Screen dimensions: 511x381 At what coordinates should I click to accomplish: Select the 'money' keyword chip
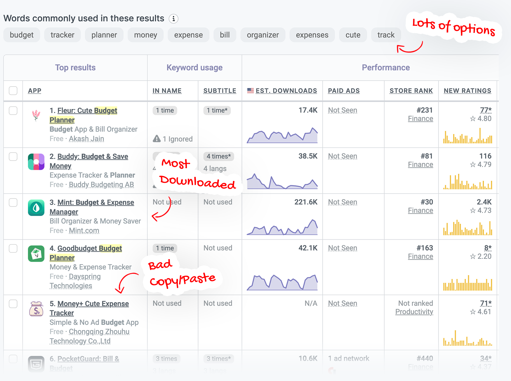145,35
